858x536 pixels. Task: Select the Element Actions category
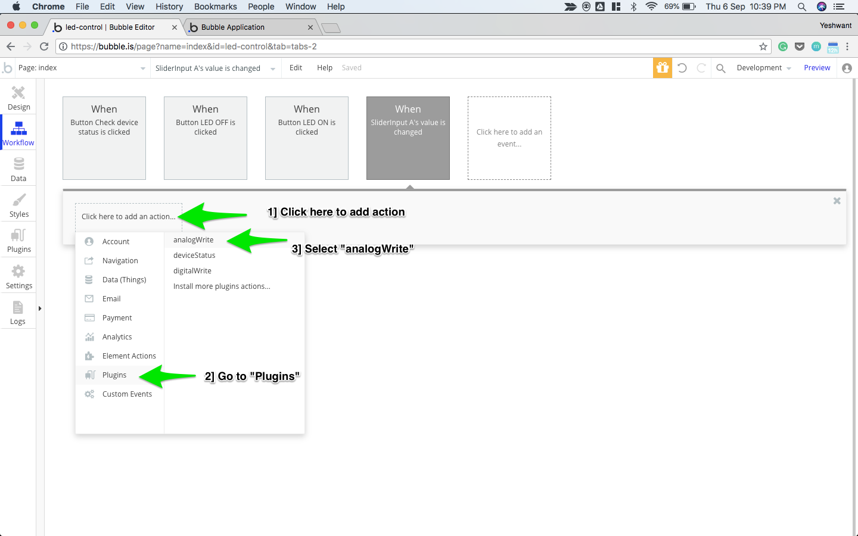pyautogui.click(x=120, y=356)
